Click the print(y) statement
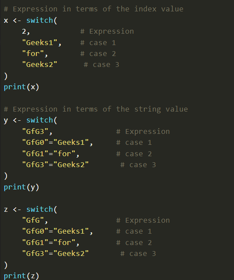The width and height of the screenshot is (234, 280). coord(21,187)
